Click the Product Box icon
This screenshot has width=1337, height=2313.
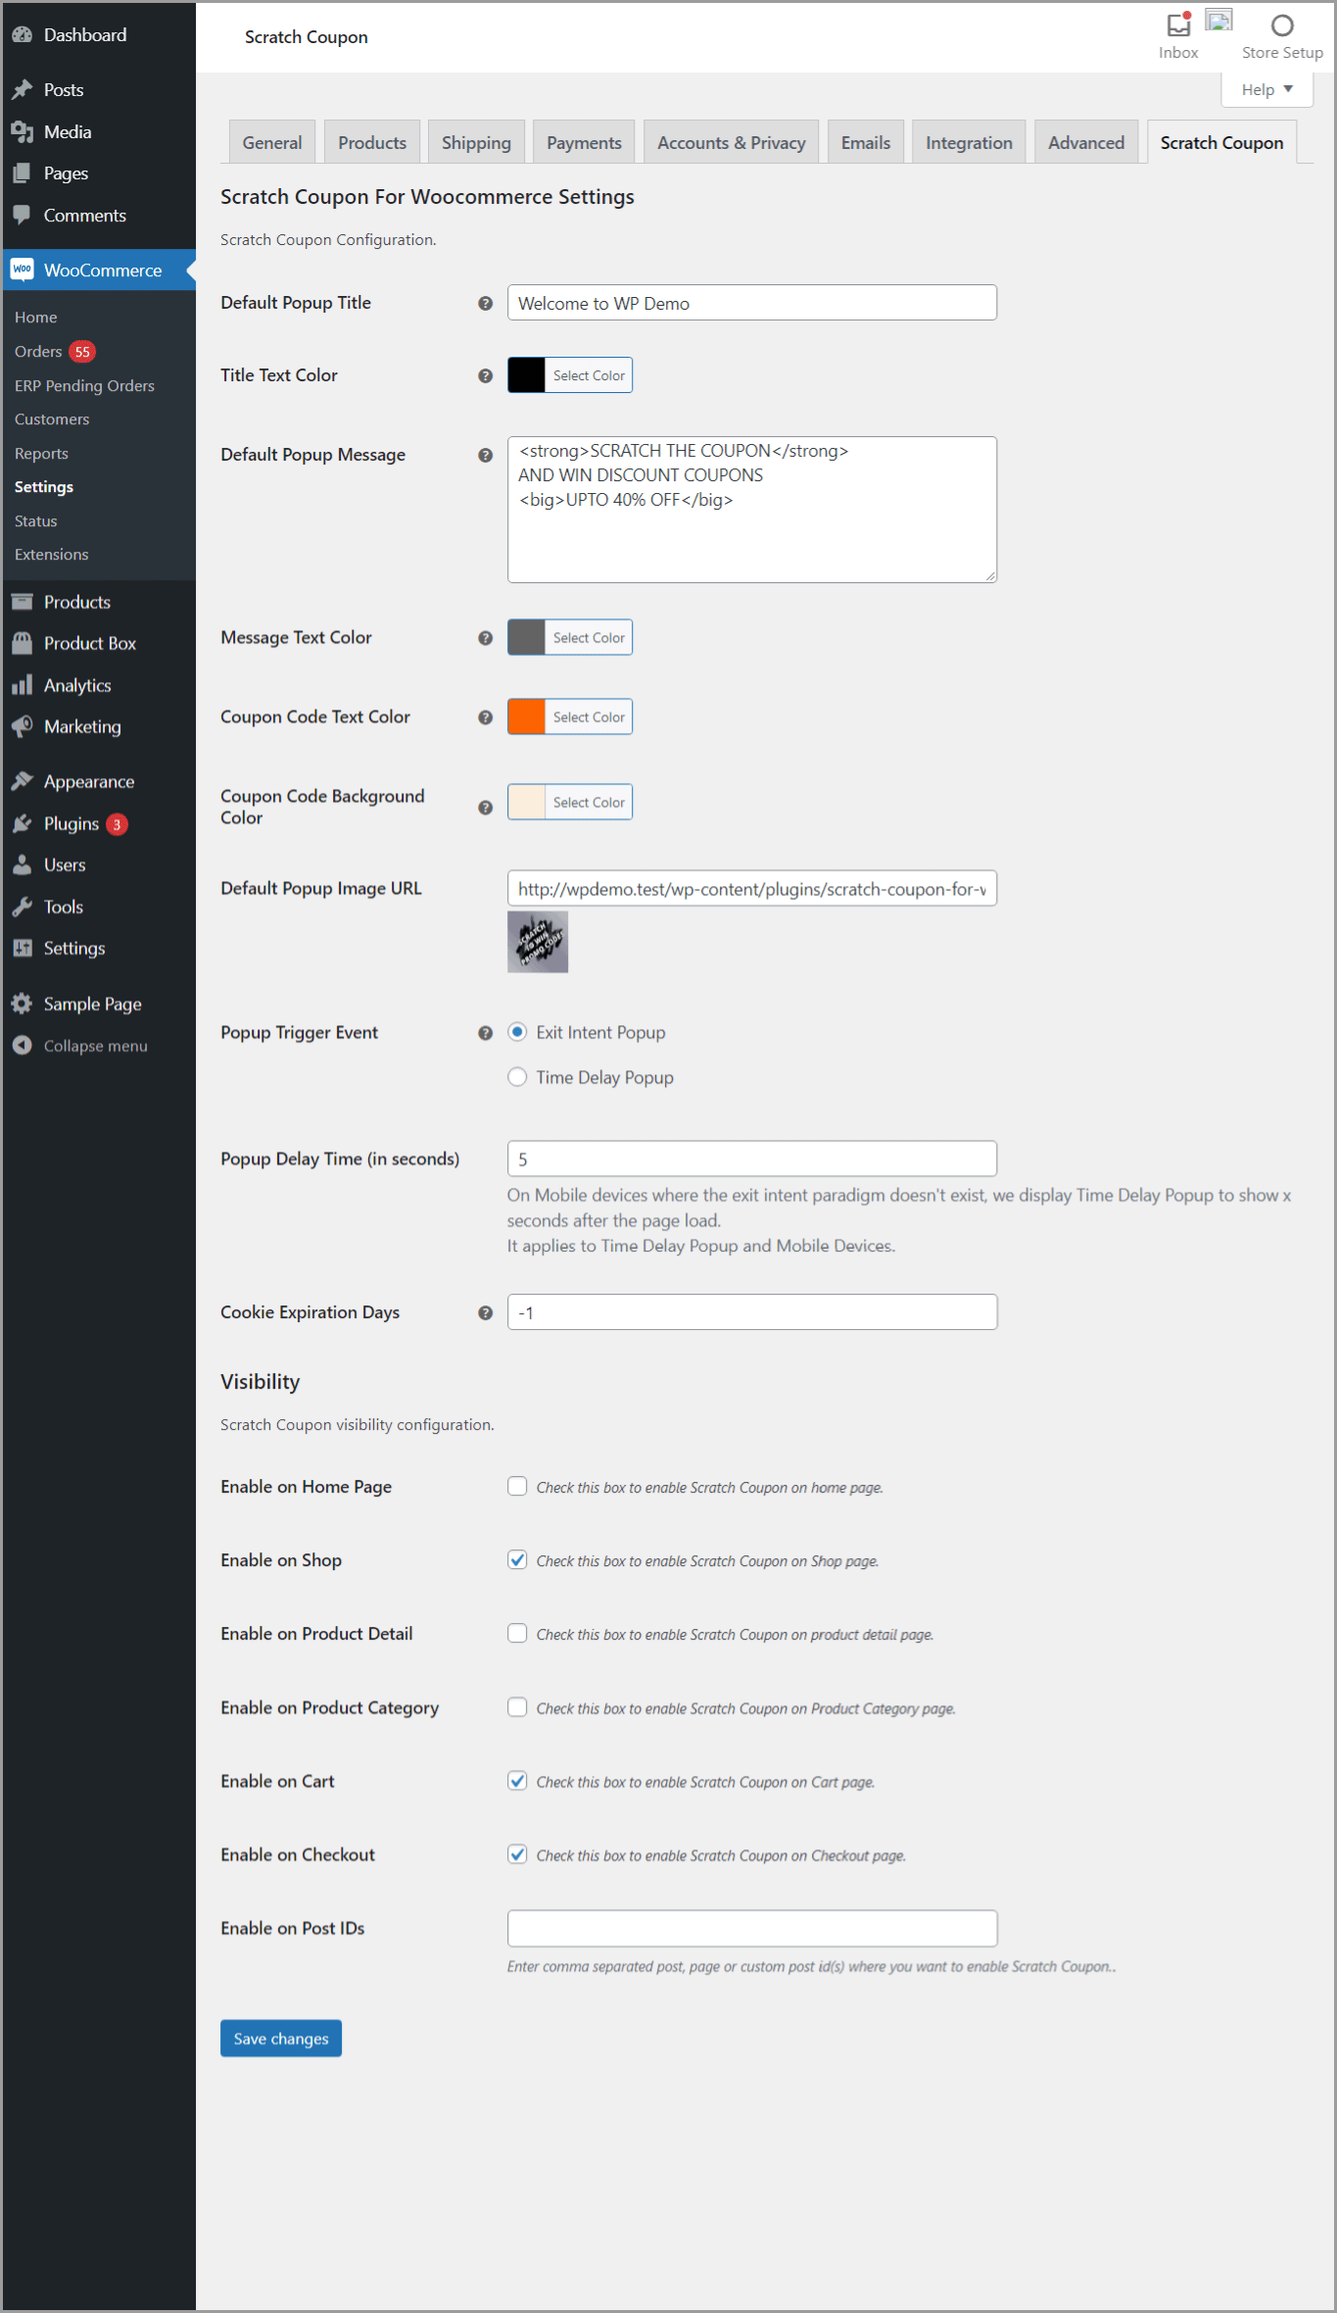click(x=22, y=643)
